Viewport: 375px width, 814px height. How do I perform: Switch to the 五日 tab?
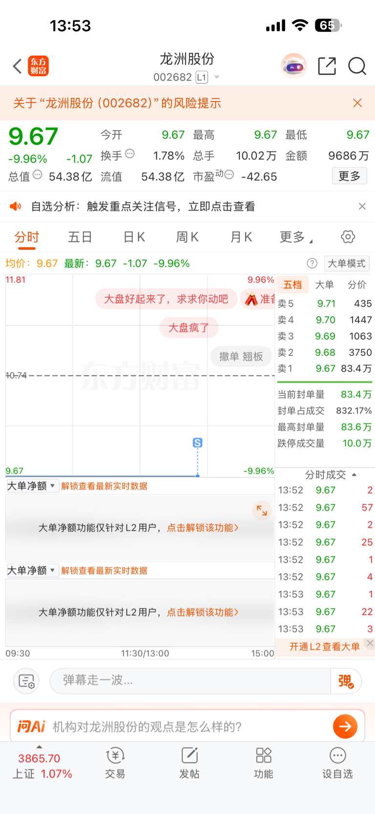point(80,238)
